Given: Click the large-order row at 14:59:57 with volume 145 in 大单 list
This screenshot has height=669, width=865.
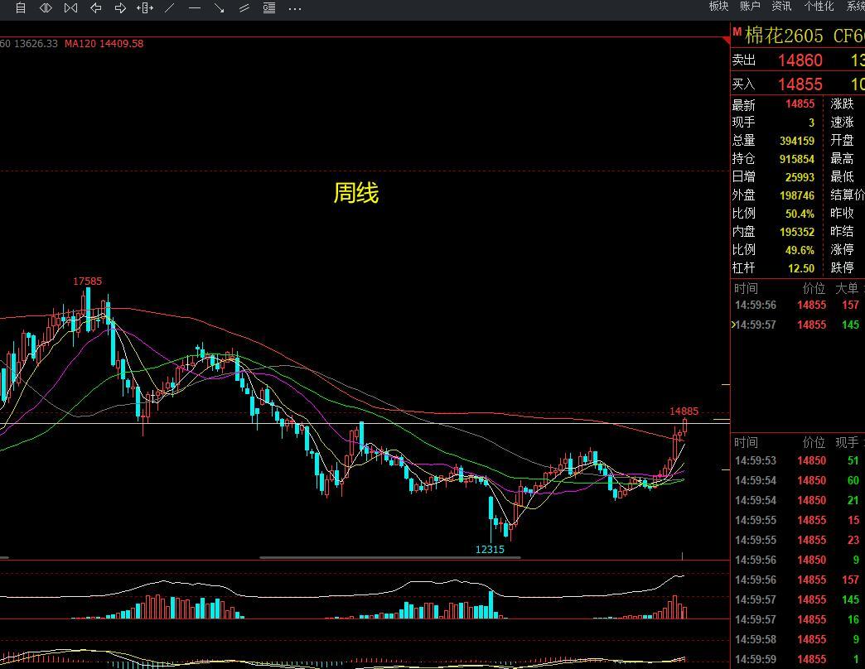Looking at the screenshot, I should [798, 325].
